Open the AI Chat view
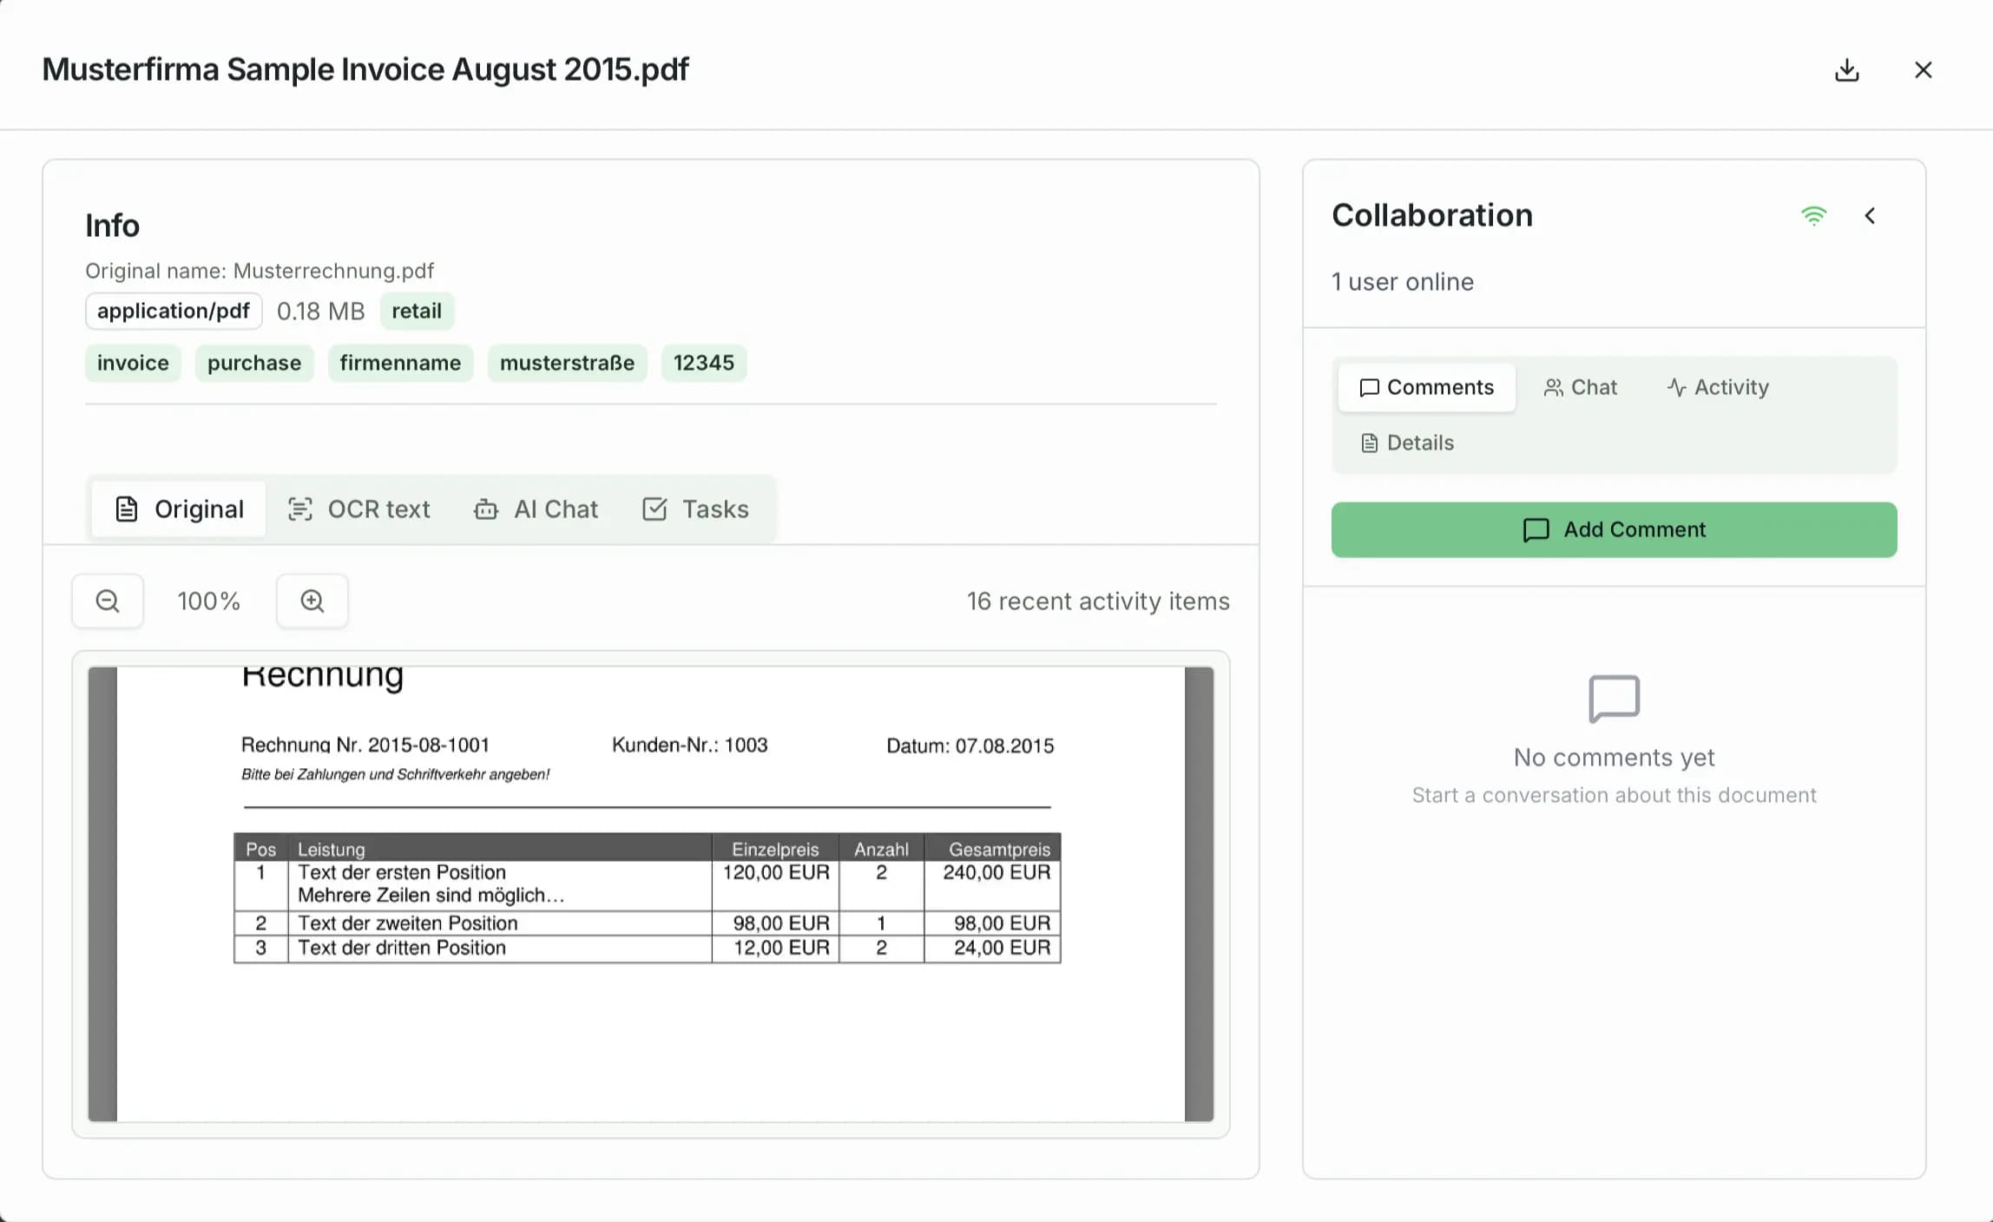Screen dimensions: 1993x1222 (536, 509)
